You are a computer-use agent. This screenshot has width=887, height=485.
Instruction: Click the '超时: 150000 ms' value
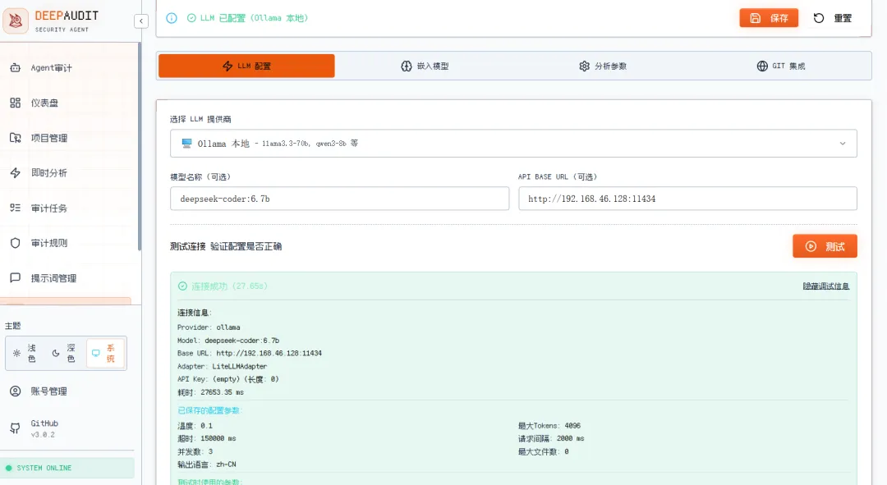[x=206, y=439]
